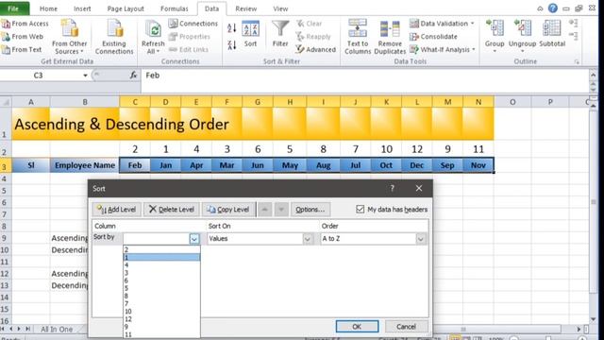Open the Review tab
Viewport: 604px width, 340px height.
(x=245, y=8)
